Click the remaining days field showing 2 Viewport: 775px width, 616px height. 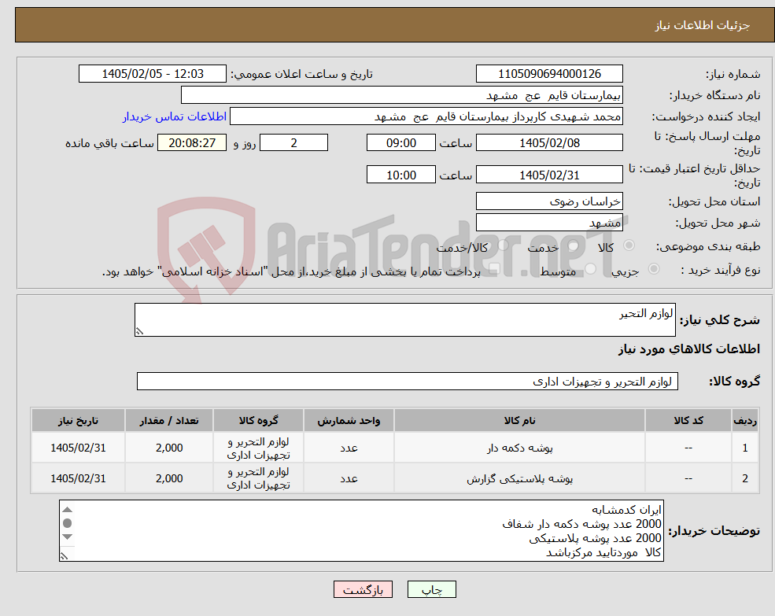tap(293, 143)
